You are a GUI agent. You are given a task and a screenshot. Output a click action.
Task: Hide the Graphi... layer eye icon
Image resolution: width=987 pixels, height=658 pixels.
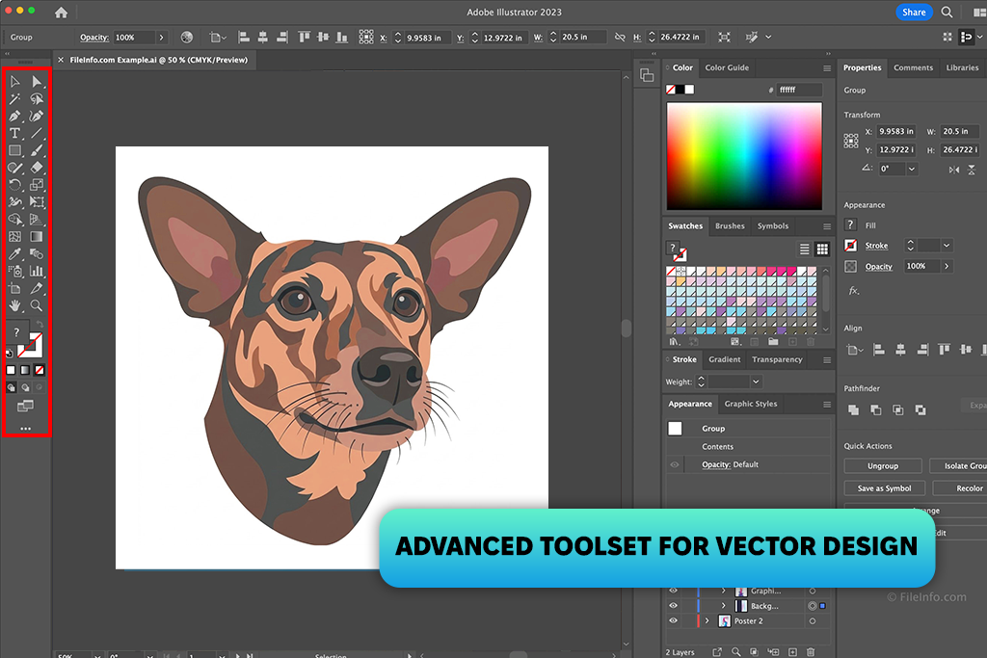coord(673,591)
